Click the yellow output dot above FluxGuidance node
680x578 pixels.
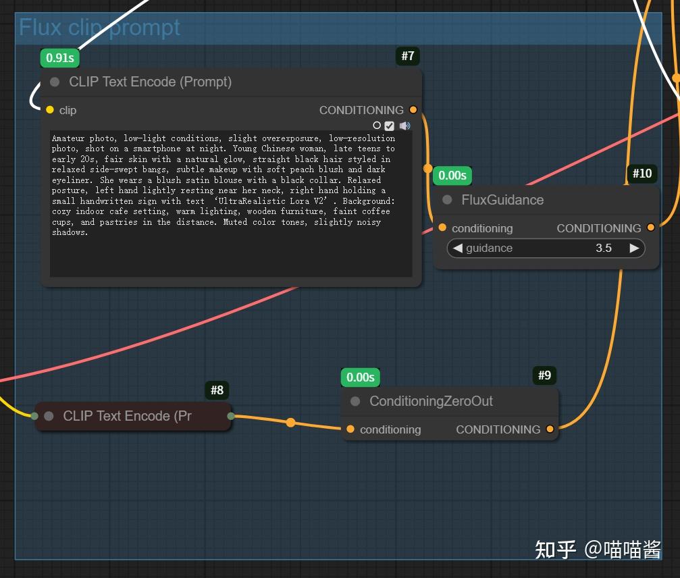[x=428, y=167]
